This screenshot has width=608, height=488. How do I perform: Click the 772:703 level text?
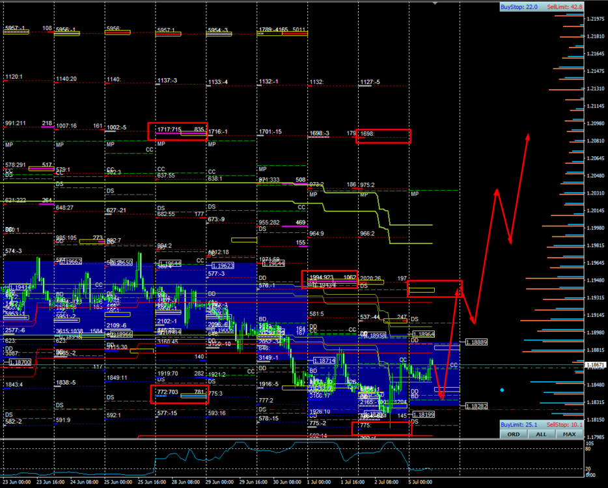coord(167,392)
